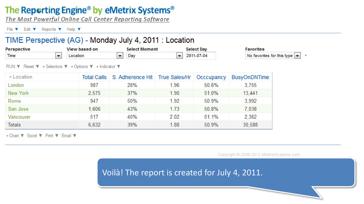Click San Jose Total Calls value 1,606
364x204 pixels.
[94, 109]
